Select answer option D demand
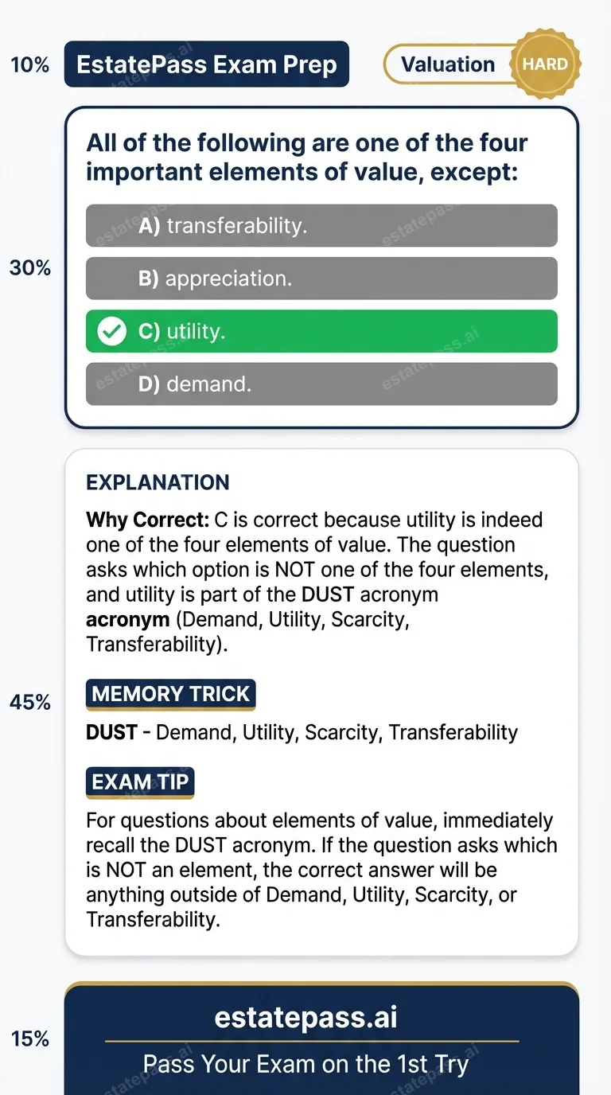This screenshot has width=611, height=1095. point(321,384)
